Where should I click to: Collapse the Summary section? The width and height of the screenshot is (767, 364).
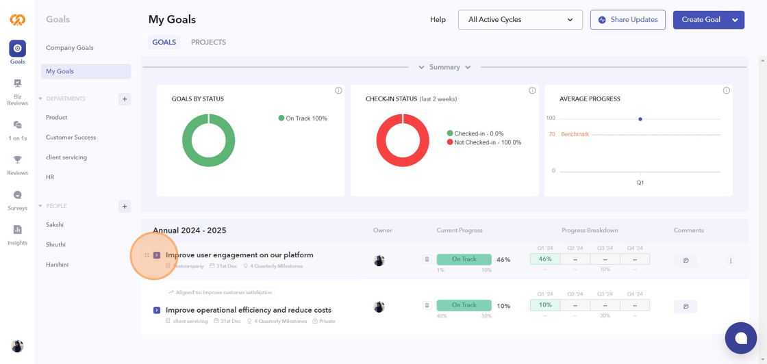coord(444,67)
